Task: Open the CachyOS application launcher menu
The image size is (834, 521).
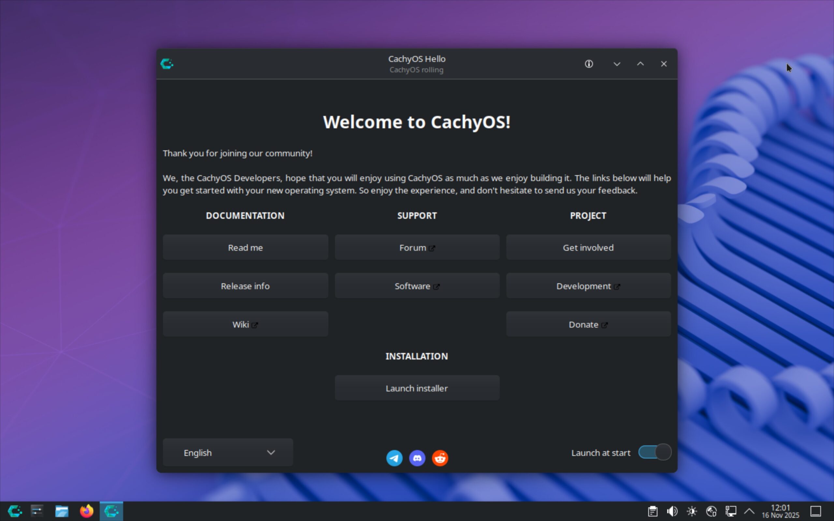Action: pyautogui.click(x=15, y=511)
